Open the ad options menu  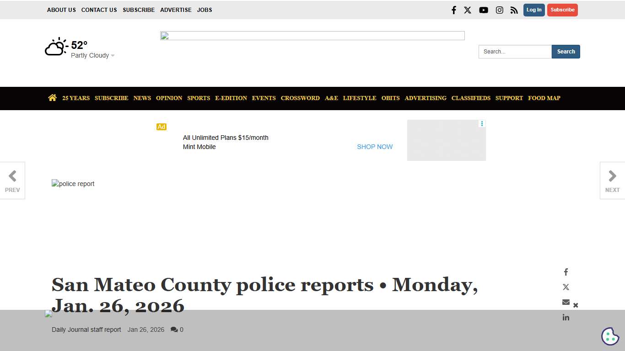[481, 123]
